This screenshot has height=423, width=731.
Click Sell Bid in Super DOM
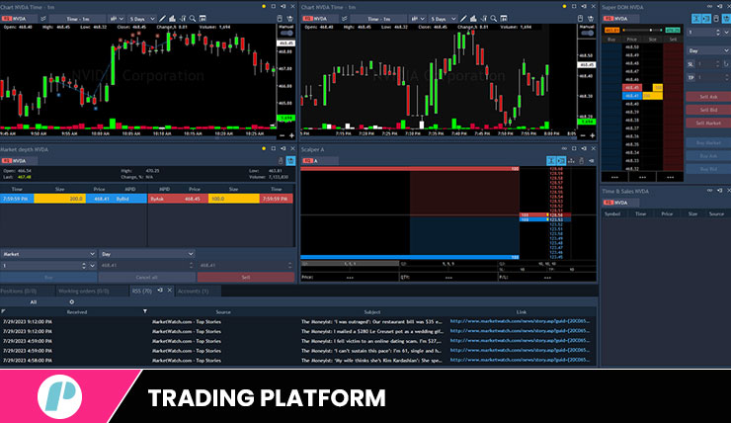[x=708, y=110]
